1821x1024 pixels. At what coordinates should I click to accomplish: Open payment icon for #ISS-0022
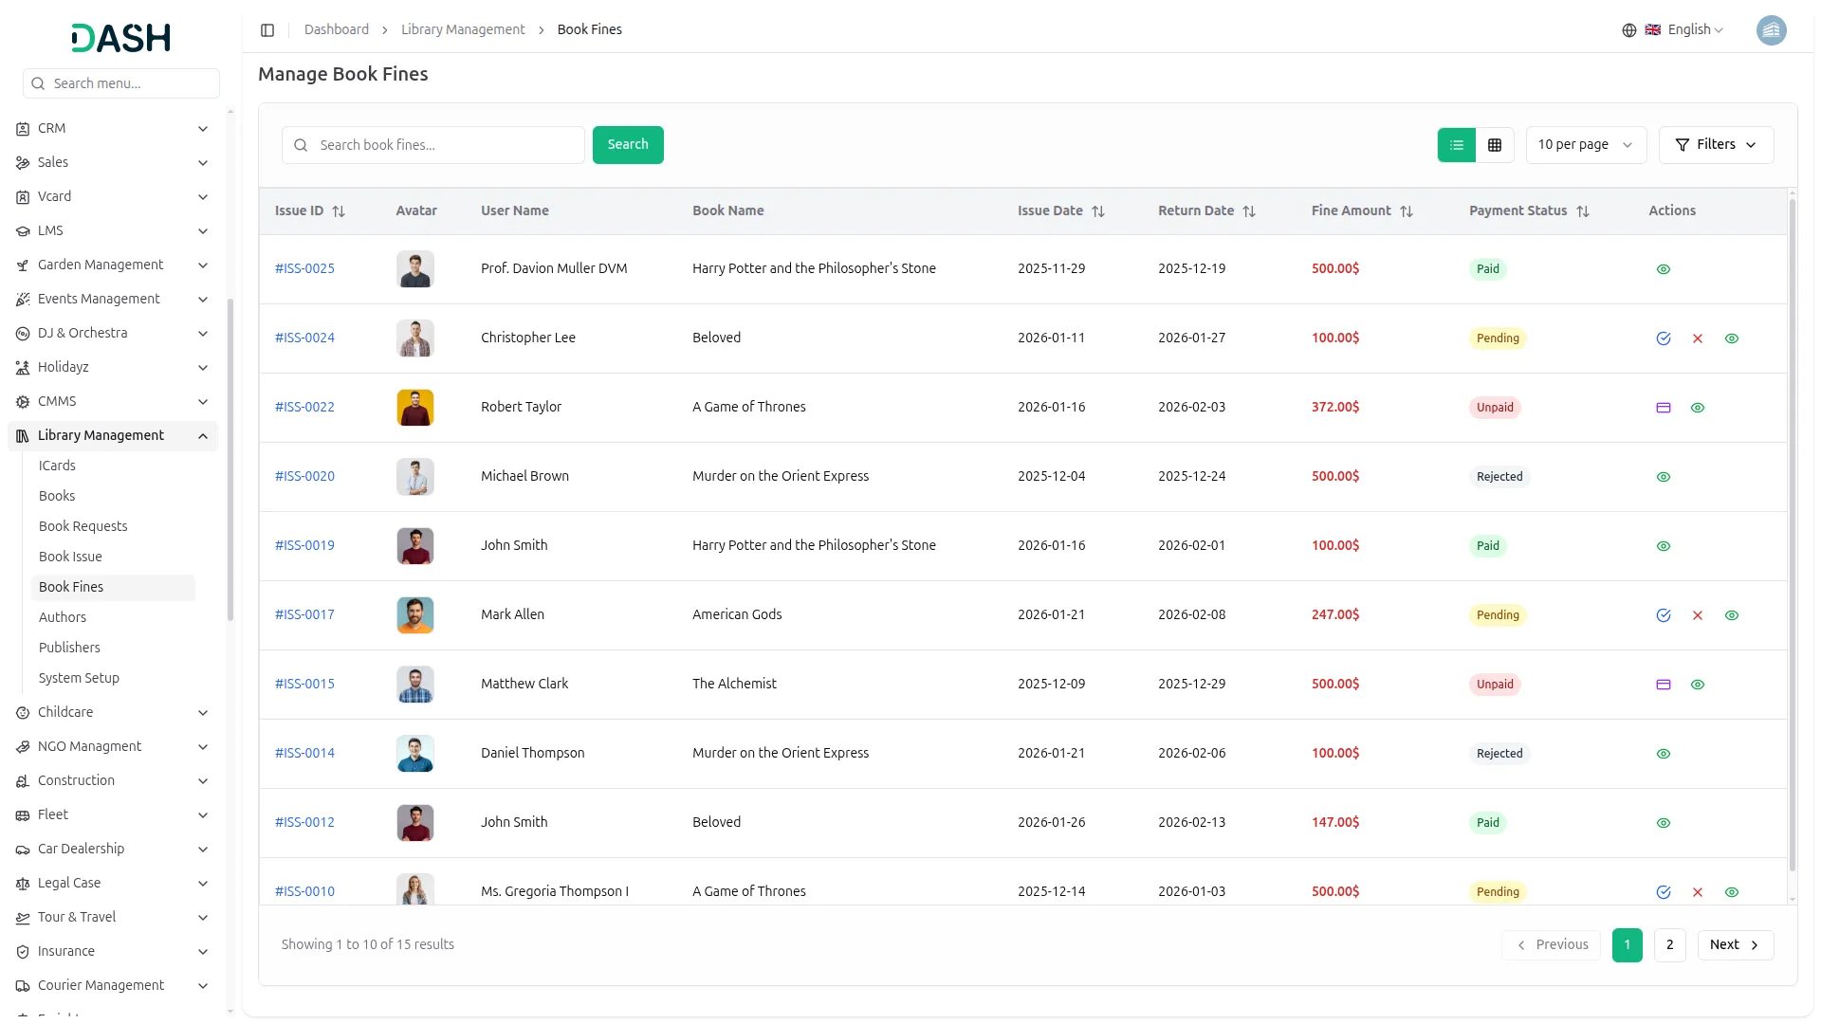1664,408
